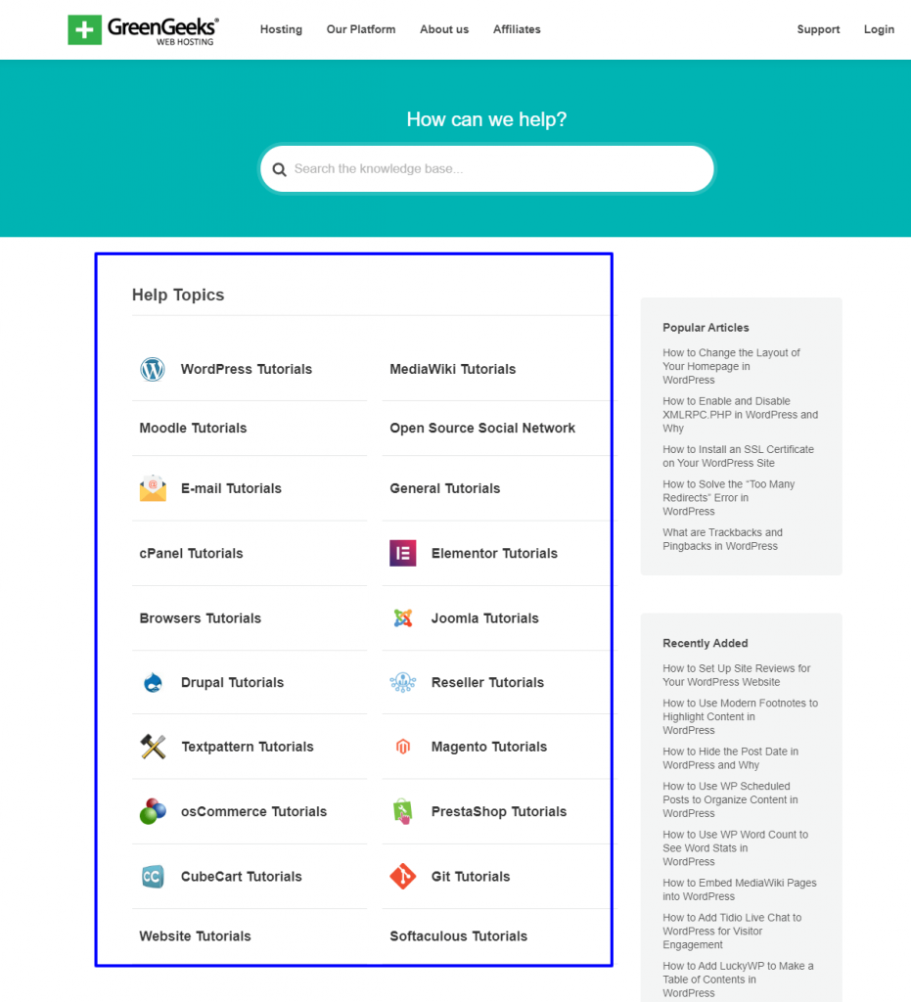Viewport: 911px width, 1002px height.
Task: Open Softaculous Tutorials topic
Action: (459, 936)
